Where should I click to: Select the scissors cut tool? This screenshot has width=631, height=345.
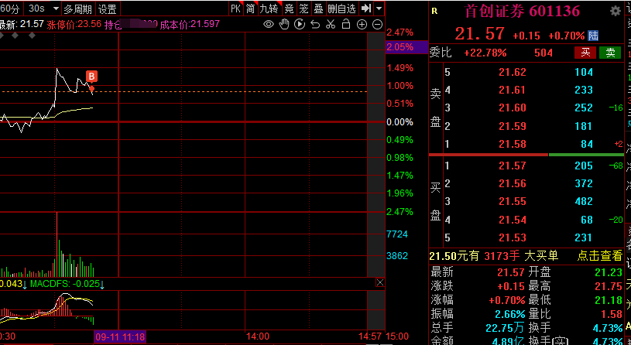click(x=331, y=24)
